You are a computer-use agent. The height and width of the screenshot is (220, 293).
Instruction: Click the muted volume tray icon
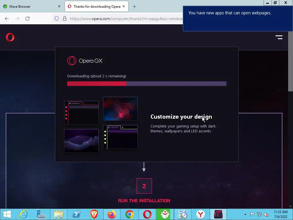coord(266,214)
